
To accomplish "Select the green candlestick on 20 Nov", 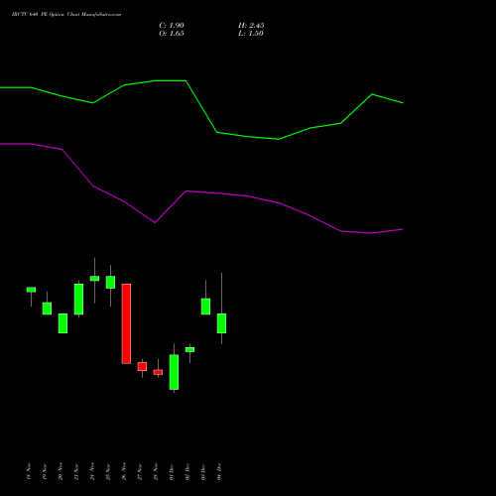I will 62,323.
